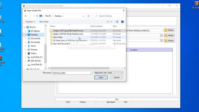This screenshot has width=199, height=112.
Task: Open Map File type filter dropdown
Action: tap(109, 73)
